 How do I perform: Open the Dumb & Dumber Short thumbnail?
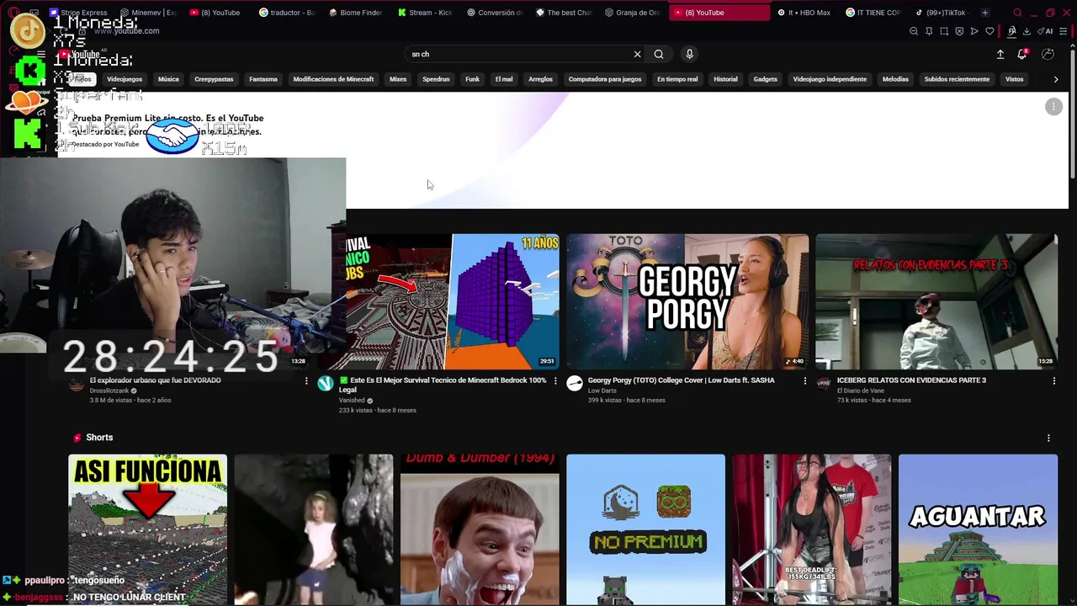[480, 529]
